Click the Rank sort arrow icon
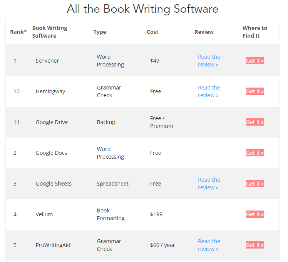Viewport: 288px width, 262px height. click(x=25, y=31)
